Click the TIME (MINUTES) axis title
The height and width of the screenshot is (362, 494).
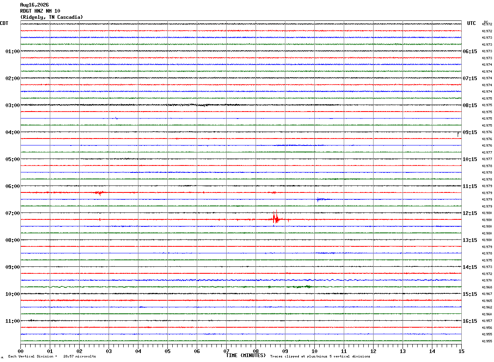coord(246,355)
